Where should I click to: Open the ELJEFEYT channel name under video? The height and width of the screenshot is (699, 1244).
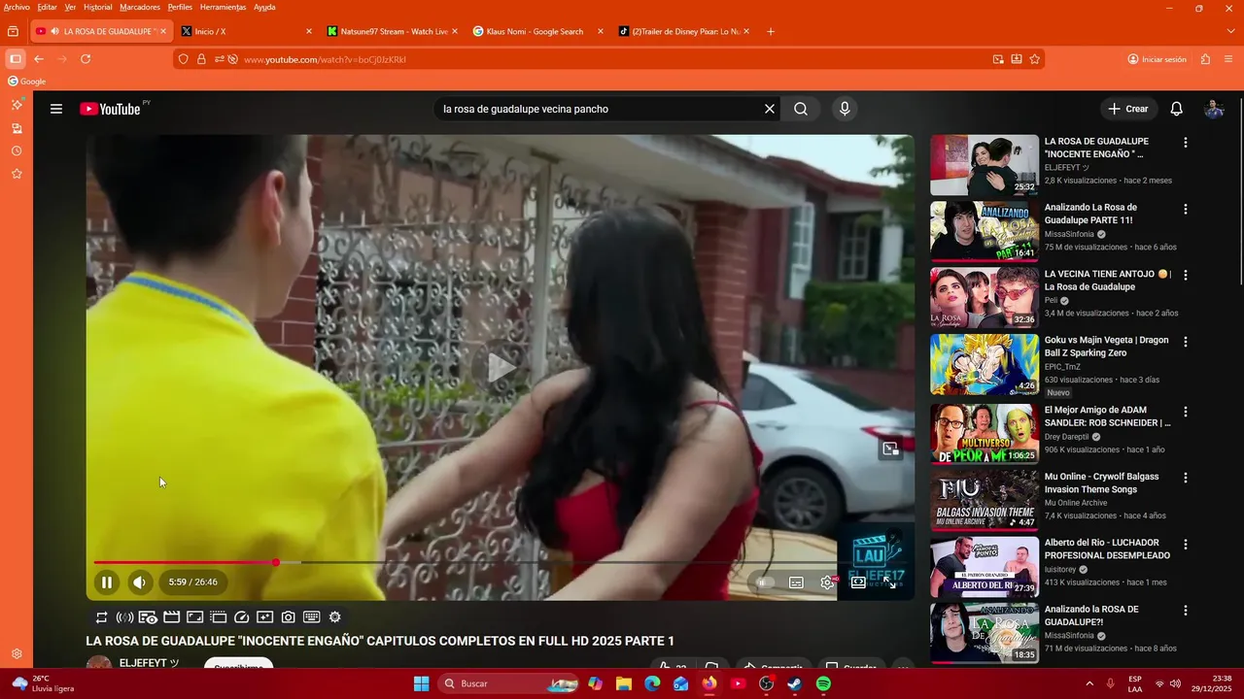(x=149, y=663)
